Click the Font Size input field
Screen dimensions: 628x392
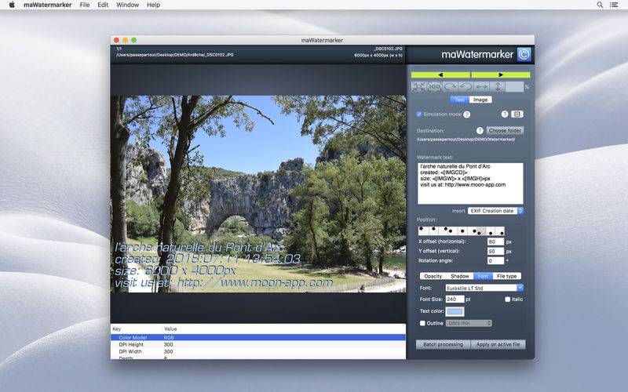(x=455, y=299)
